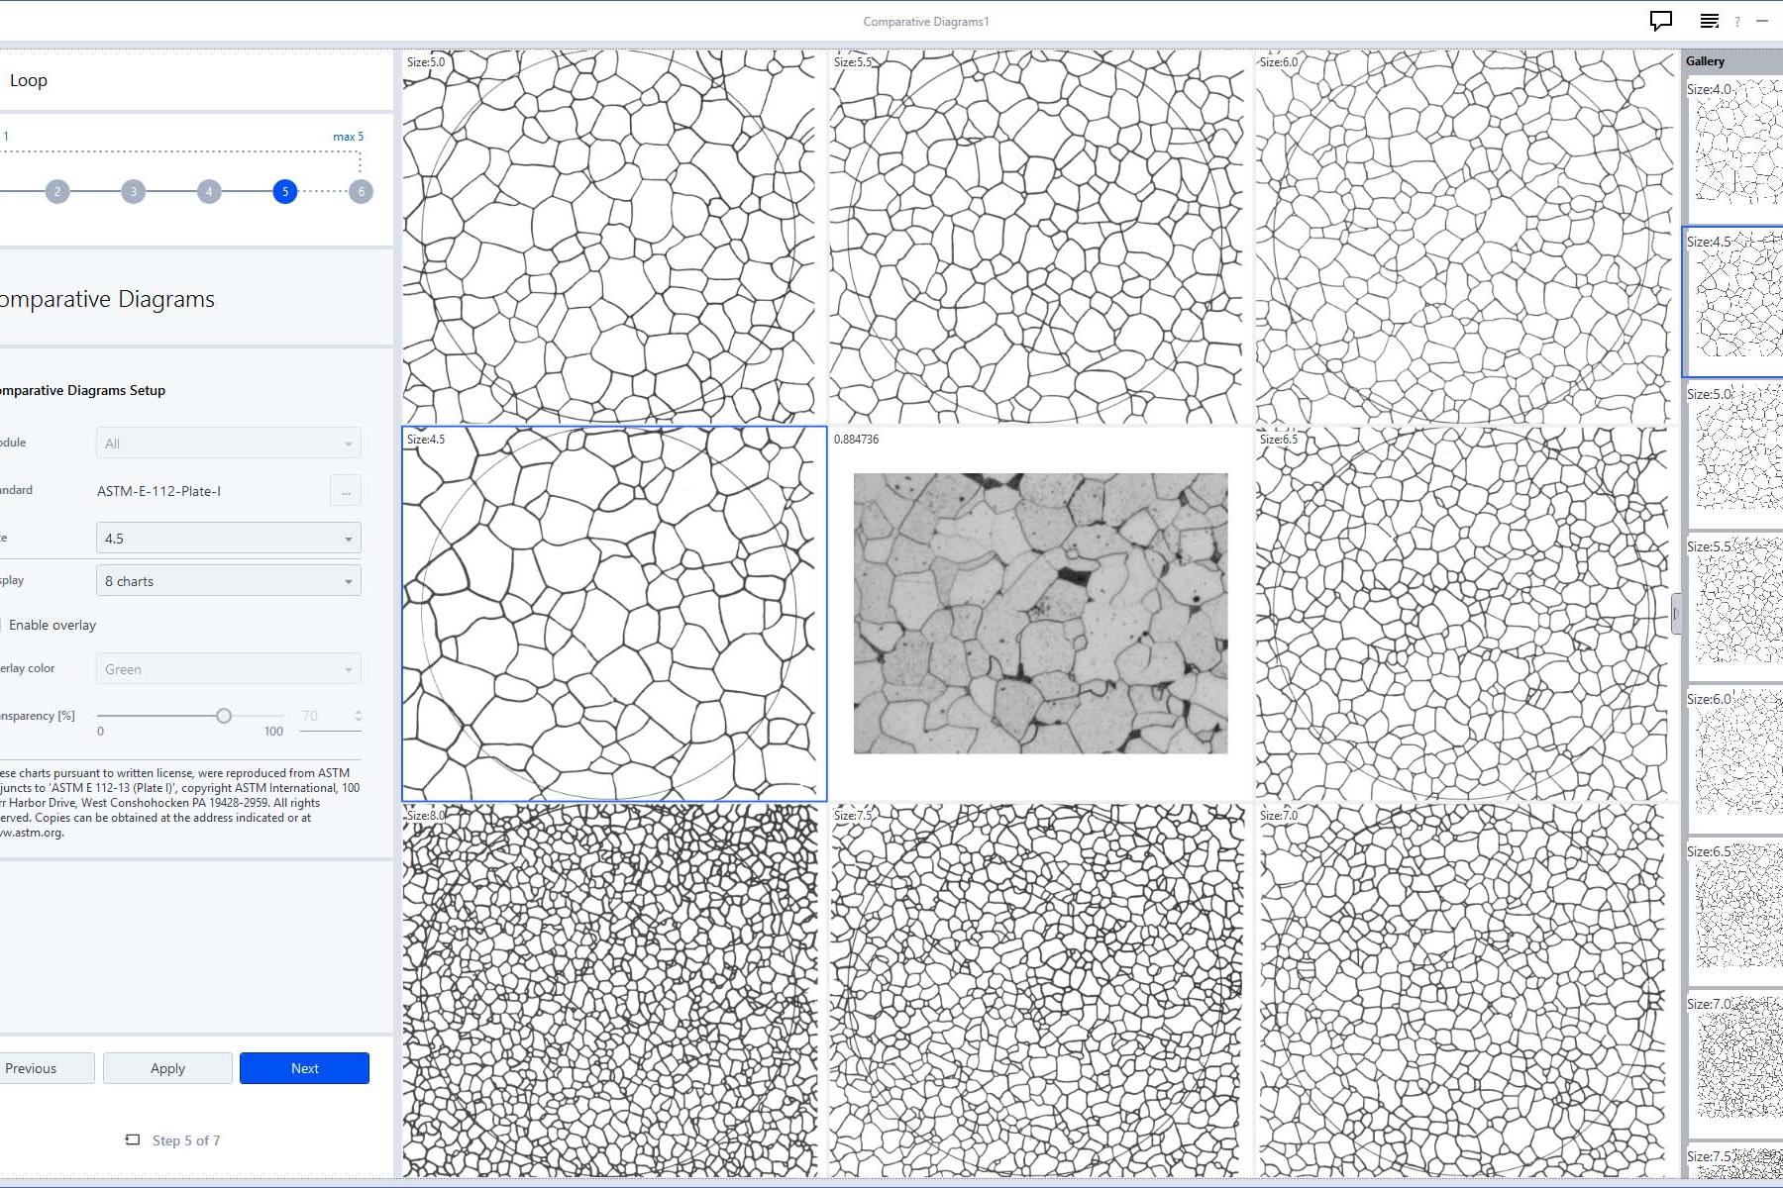Click the Apply button
The image size is (1783, 1188).
[x=167, y=1068]
